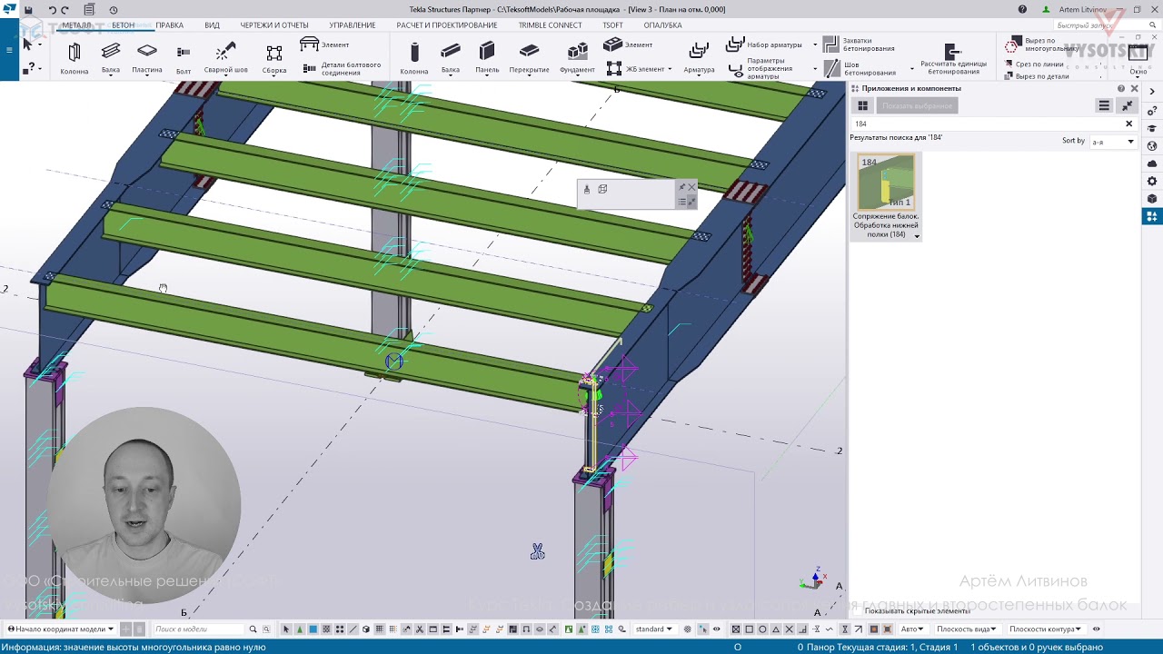Open the 'Плоскости контура' dropdown
Image resolution: width=1163 pixels, height=654 pixels.
pos(1045,629)
